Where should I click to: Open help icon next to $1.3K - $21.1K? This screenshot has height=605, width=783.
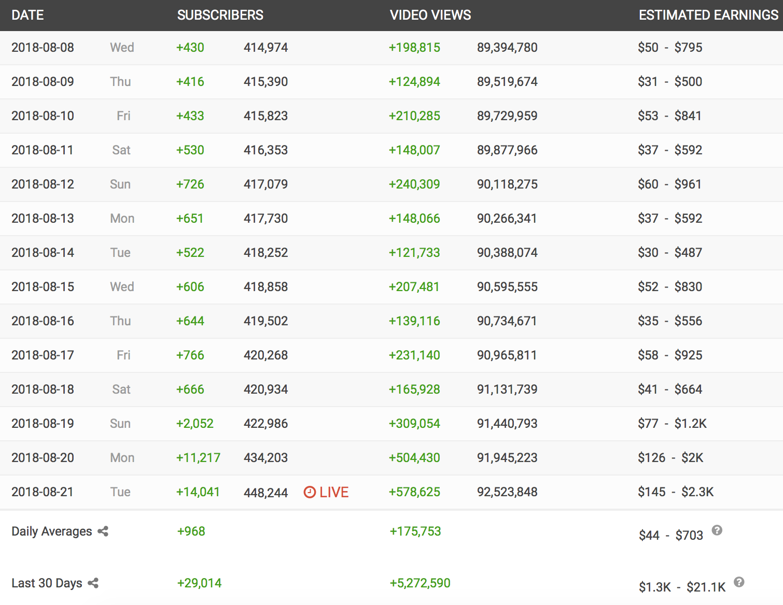[739, 582]
